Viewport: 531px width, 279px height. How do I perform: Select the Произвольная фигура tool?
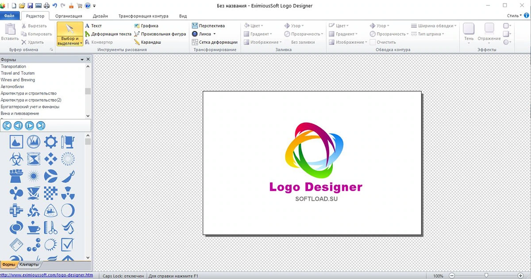pos(160,34)
